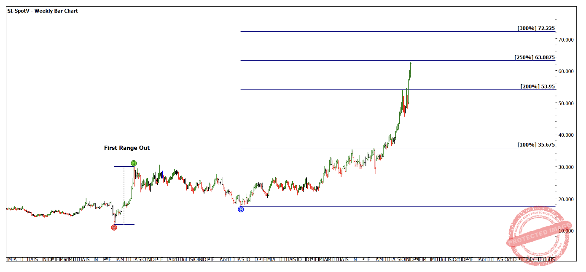Select the First Range Out annotation

click(127, 148)
